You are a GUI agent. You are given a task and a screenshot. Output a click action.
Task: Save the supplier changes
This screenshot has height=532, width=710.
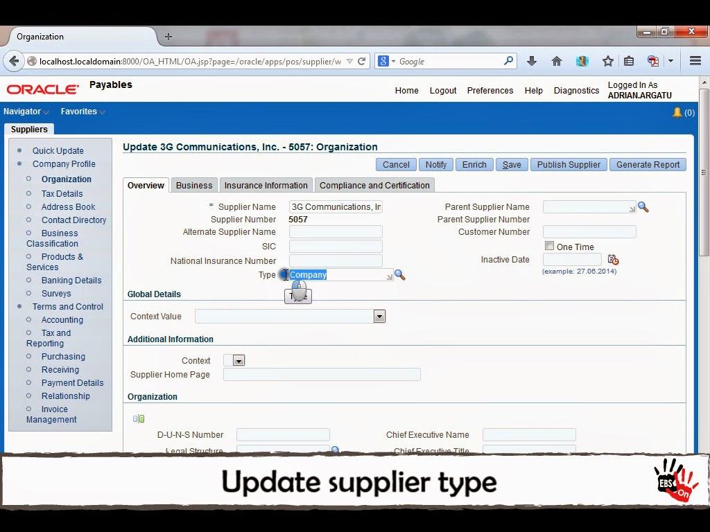click(511, 164)
